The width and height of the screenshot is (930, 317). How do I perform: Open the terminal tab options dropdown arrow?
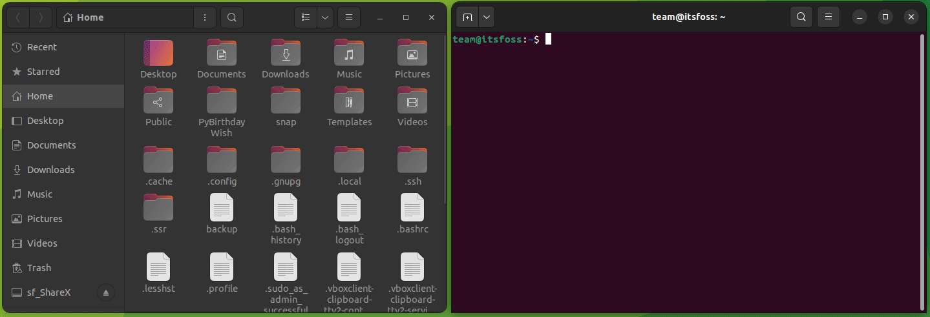click(486, 17)
